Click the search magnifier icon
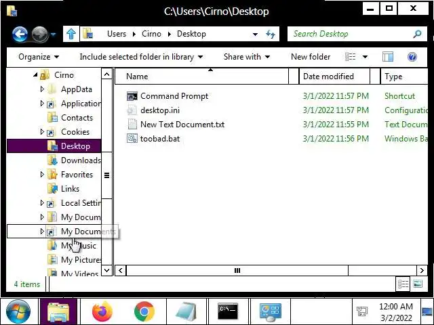 coord(417,34)
